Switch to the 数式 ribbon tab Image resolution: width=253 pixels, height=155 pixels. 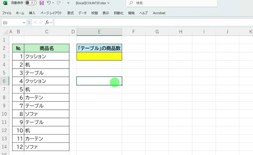tap(70, 13)
